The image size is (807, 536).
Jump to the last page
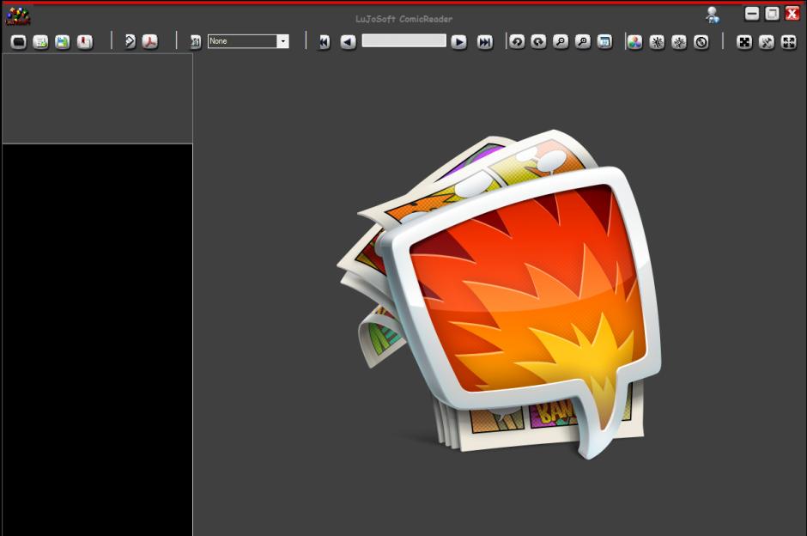(485, 42)
